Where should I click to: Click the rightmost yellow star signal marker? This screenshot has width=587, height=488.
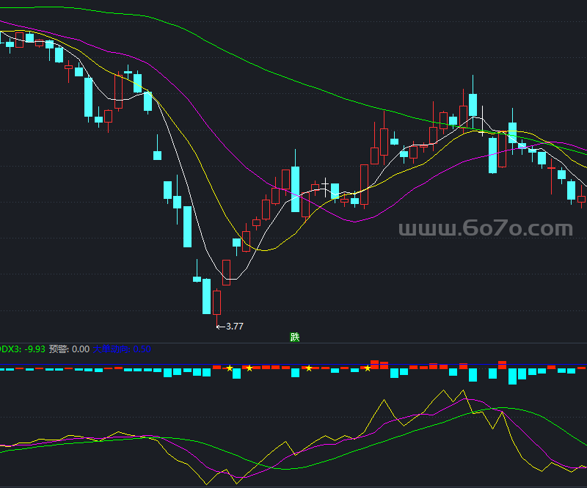tap(368, 368)
